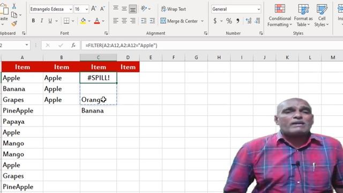This screenshot has height=193, width=343.
Task: Open Cell Styles gallery
Action: point(322,16)
